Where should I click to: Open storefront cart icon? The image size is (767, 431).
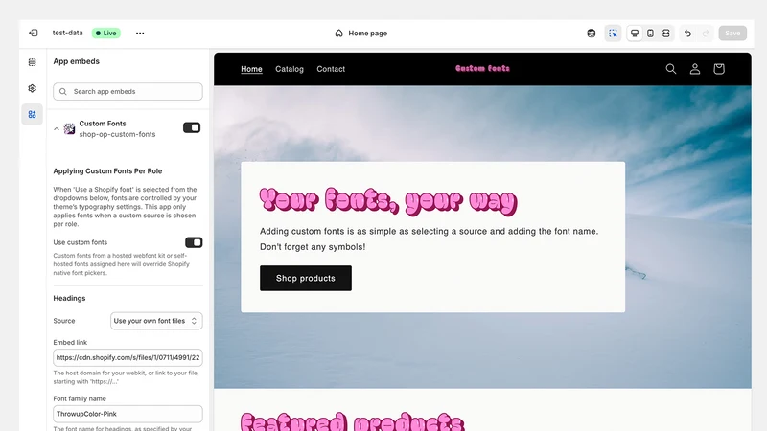(718, 69)
